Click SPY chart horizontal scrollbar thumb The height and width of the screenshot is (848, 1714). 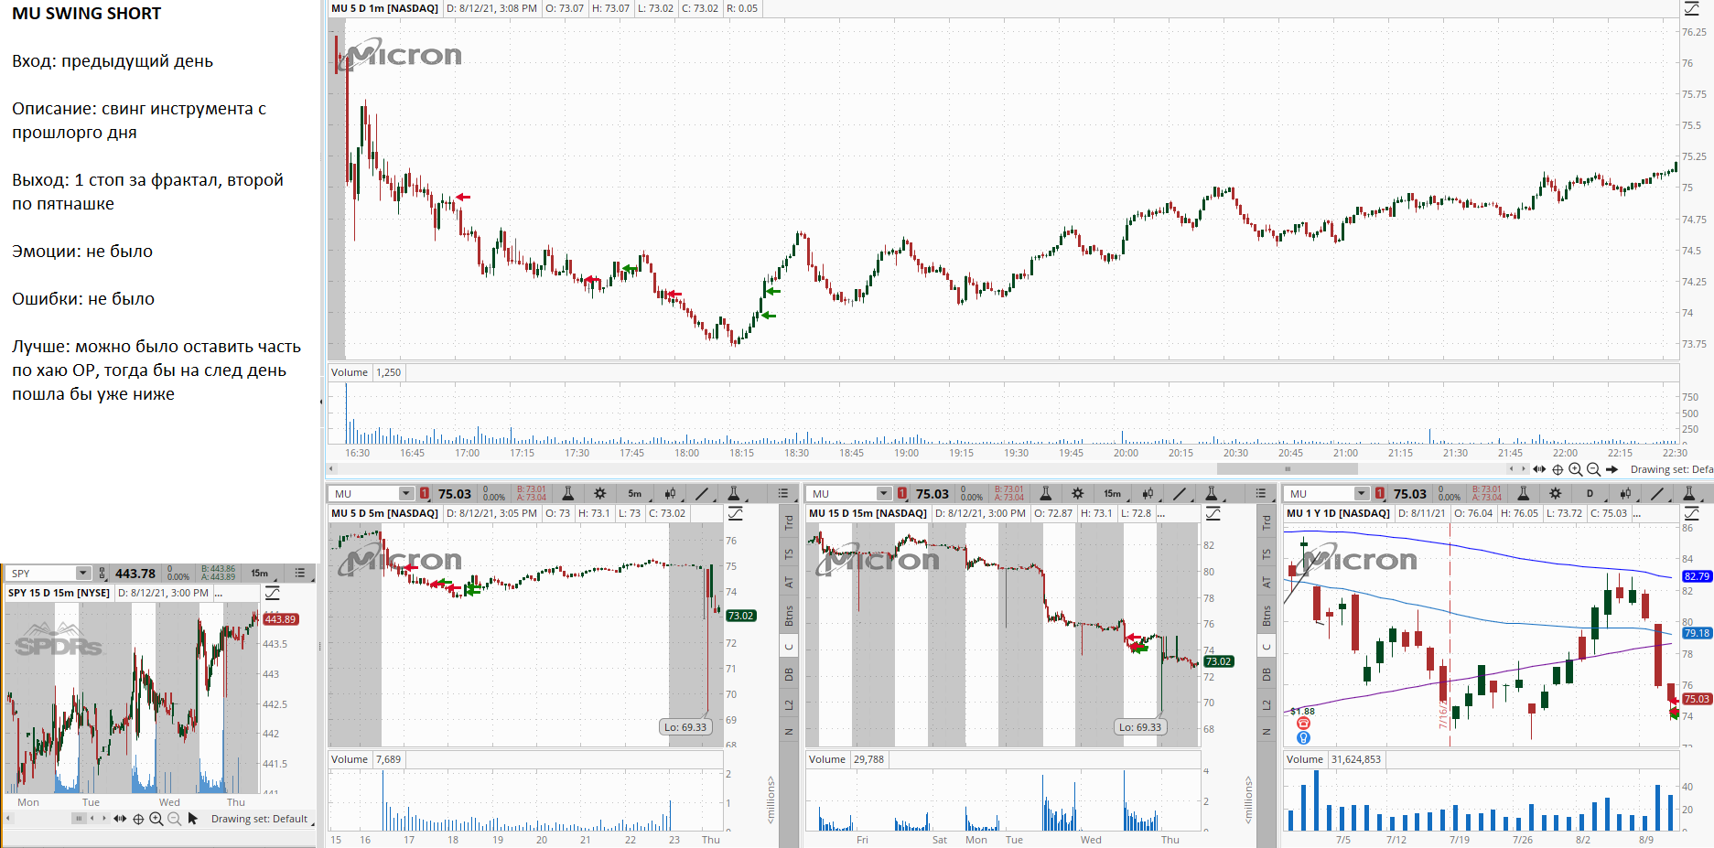[x=79, y=819]
